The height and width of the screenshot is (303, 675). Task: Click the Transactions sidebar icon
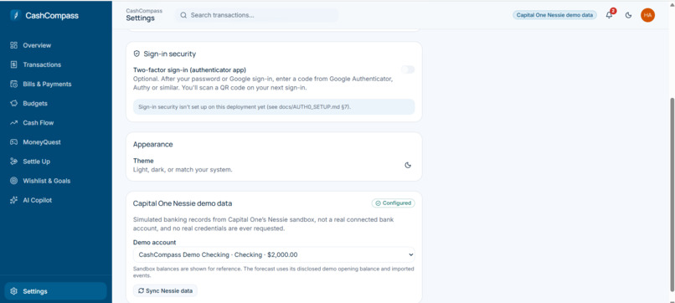tap(13, 64)
